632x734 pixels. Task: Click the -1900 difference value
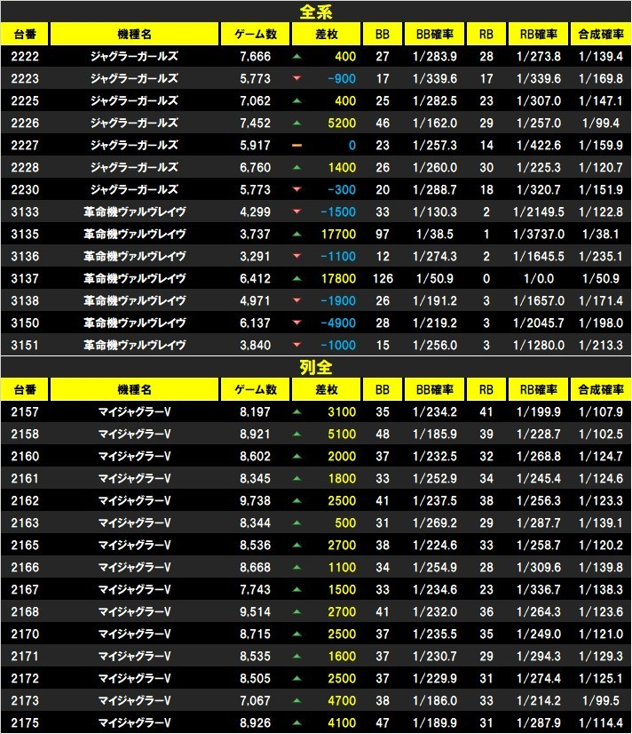(338, 301)
